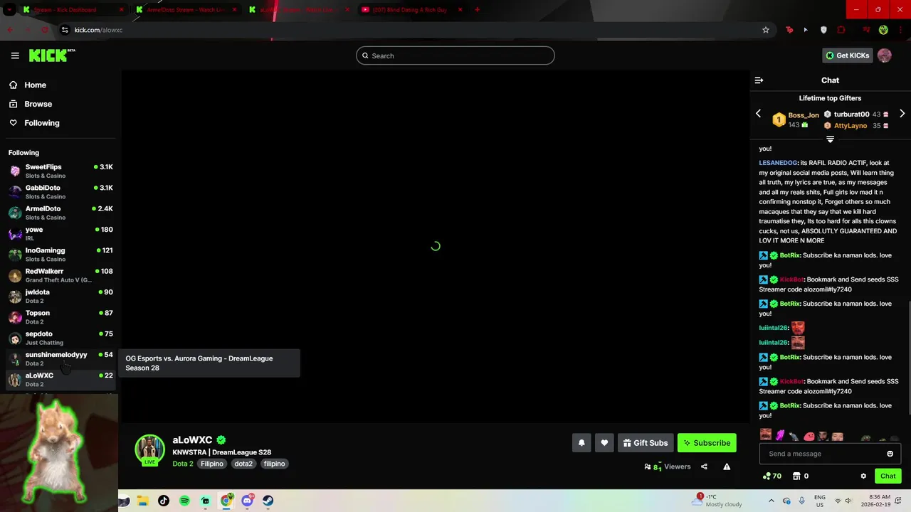This screenshot has height=512, width=911.
Task: Share the stream using share icon
Action: click(704, 466)
